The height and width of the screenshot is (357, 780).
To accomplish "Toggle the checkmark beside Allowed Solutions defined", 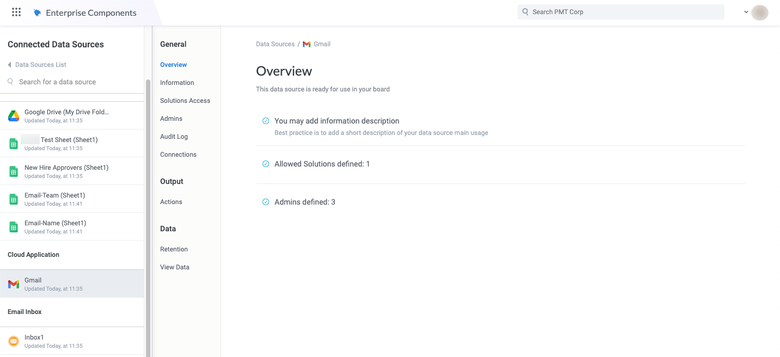I will 265,163.
